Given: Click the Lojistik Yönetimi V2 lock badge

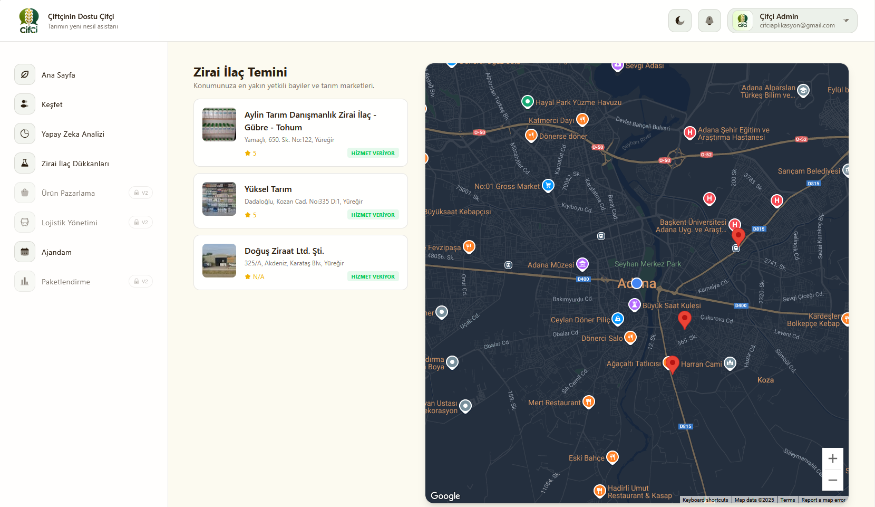Looking at the screenshot, I should pos(141,223).
